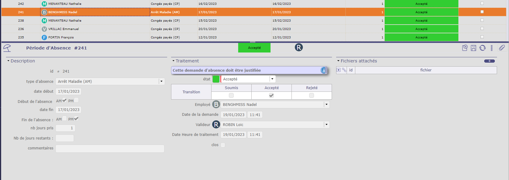Click M avatar in row 242

(44, 4)
